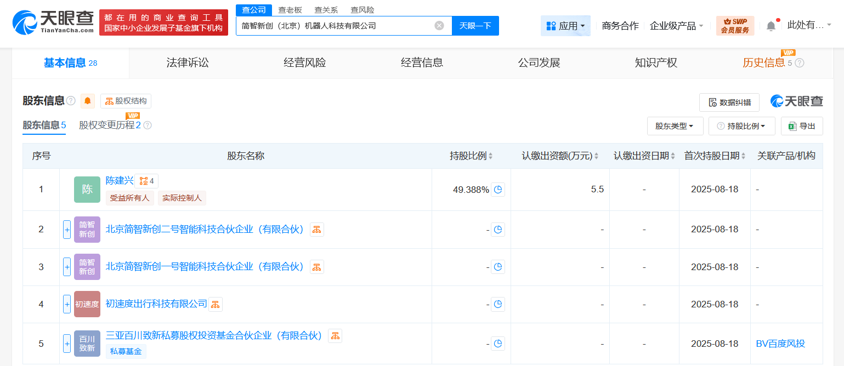The image size is (844, 366).
Task: Click the help question mark beside 股东信息 title
Action: tap(71, 101)
